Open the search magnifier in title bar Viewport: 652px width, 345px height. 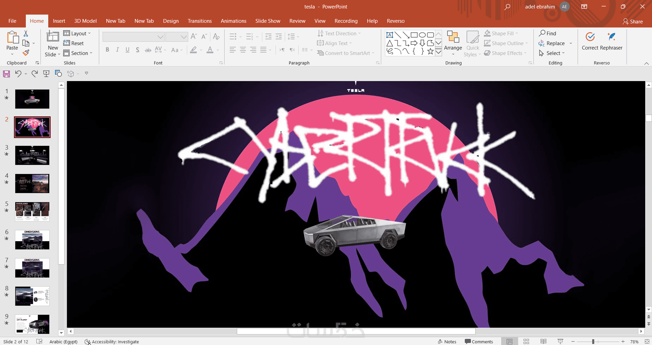[x=507, y=7]
